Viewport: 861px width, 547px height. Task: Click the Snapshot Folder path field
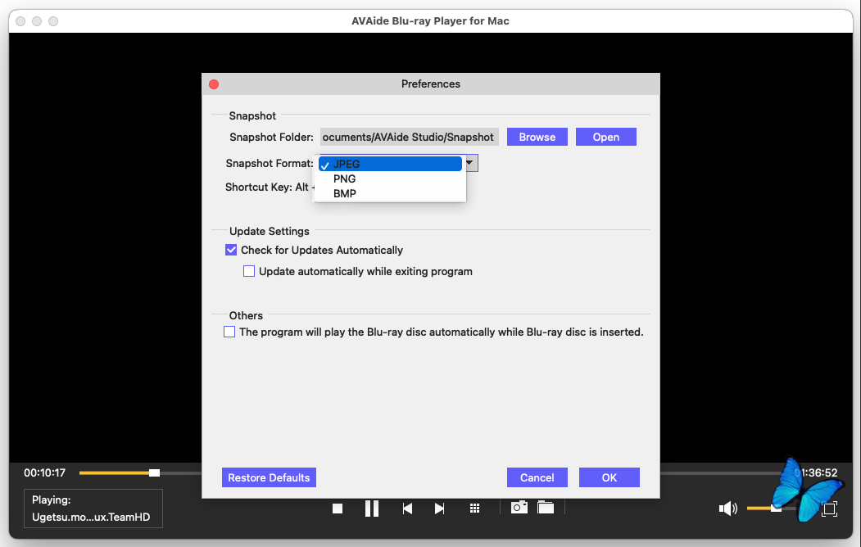(x=408, y=137)
